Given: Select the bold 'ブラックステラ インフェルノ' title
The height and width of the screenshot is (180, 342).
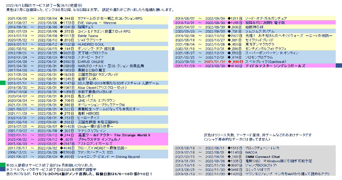Looking at the screenshot, I should coord(99,139).
